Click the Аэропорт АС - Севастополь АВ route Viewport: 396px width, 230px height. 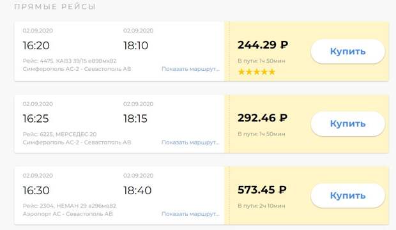pos(68,214)
